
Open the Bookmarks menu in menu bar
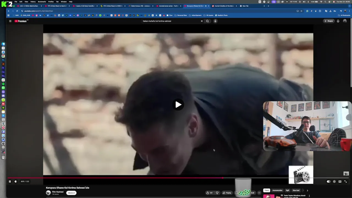(42, 2)
